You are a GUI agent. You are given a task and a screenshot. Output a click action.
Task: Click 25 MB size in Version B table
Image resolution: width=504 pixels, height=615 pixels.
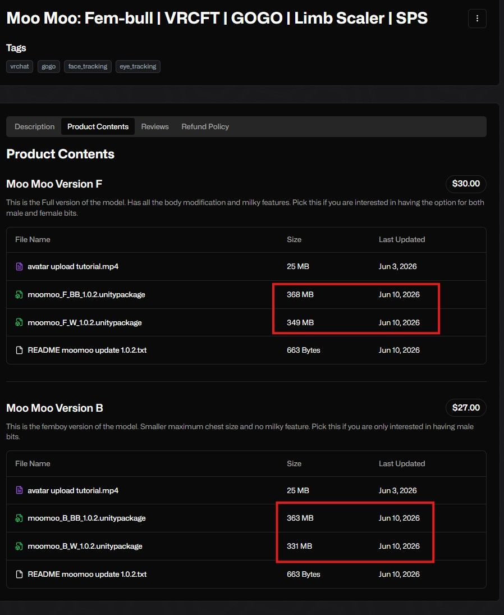pos(298,490)
